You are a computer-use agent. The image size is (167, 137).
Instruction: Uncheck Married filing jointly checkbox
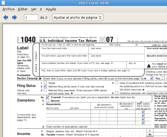45,86
